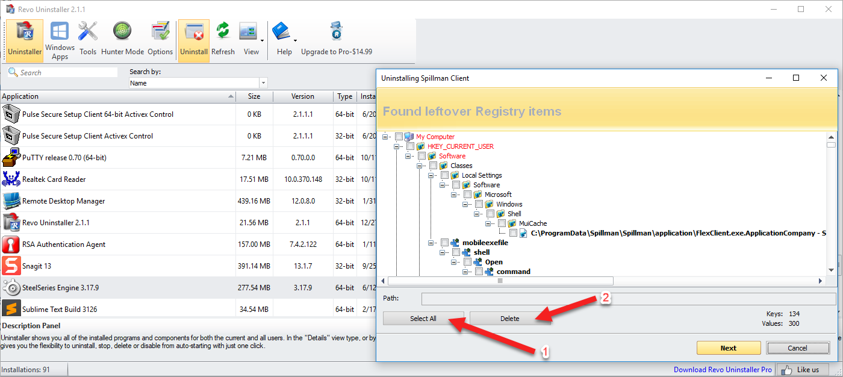Collapse the HKEY_CURRENT_USER node

point(397,146)
